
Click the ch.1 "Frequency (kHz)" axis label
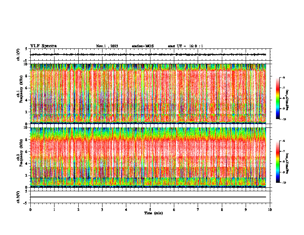click(x=21, y=89)
